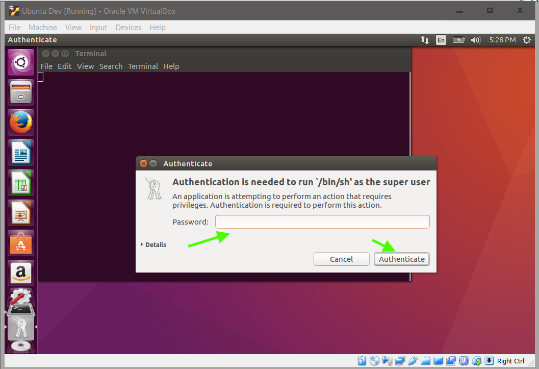539x369 pixels.
Task: Click the disc icon at dock bottom
Action: tap(21, 346)
